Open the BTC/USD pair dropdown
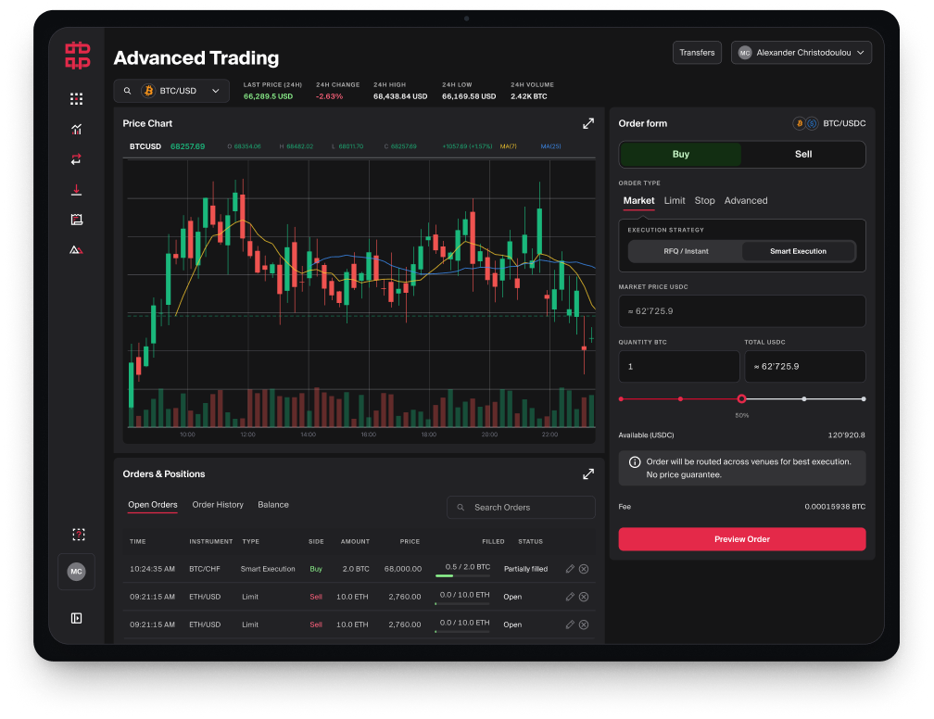The width and height of the screenshot is (934, 719). 171,91
